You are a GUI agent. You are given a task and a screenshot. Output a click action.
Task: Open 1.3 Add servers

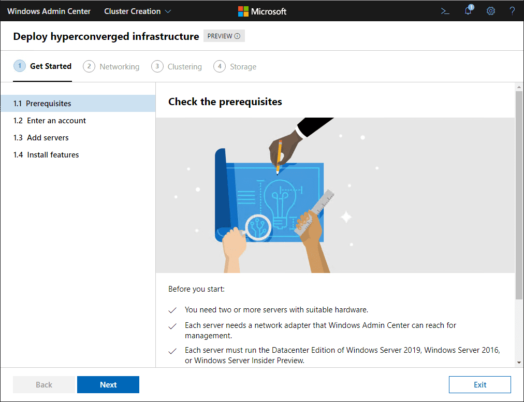(78, 137)
